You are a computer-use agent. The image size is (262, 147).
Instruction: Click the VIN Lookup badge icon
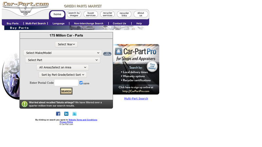(x=107, y=54)
